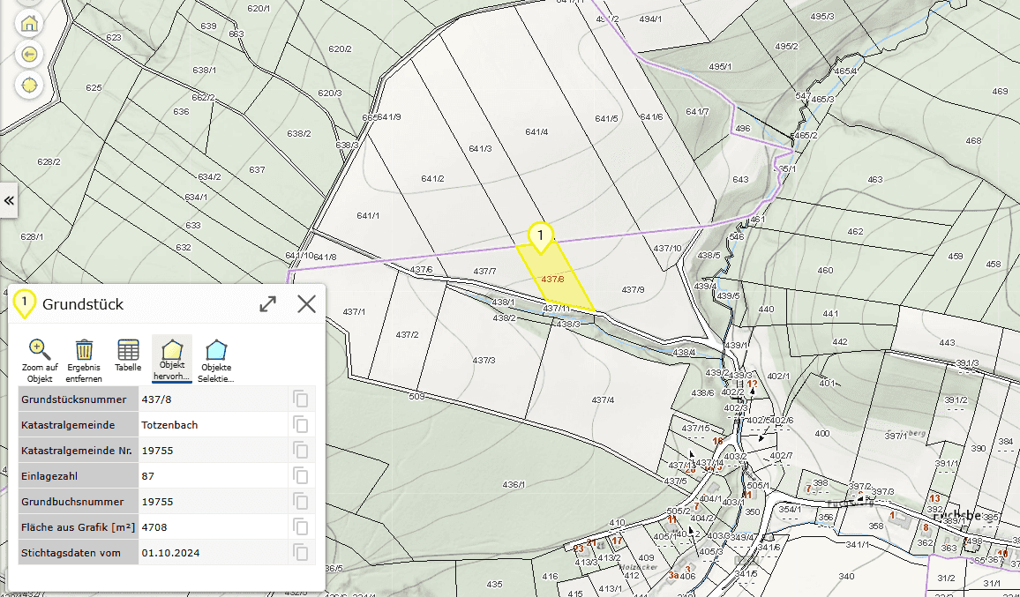Activate the locate position crosshair button
Screen dimensions: 1020x597
click(x=29, y=86)
